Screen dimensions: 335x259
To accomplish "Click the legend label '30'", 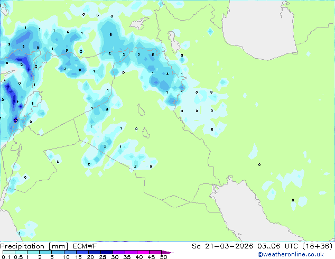I will point(115,257).
